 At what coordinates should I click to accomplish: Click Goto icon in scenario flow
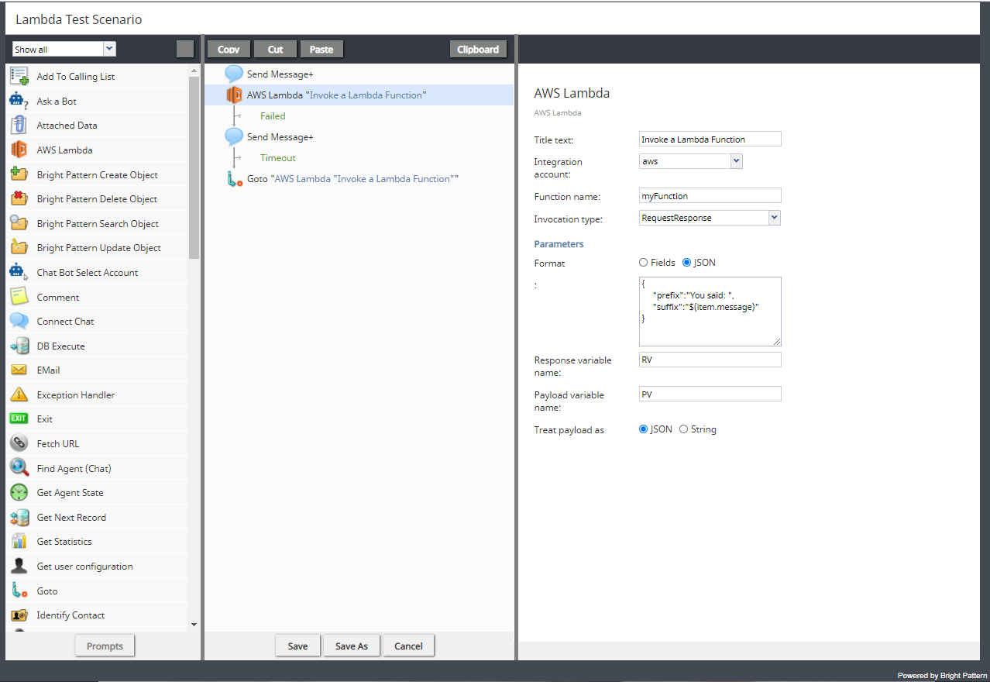(x=234, y=179)
